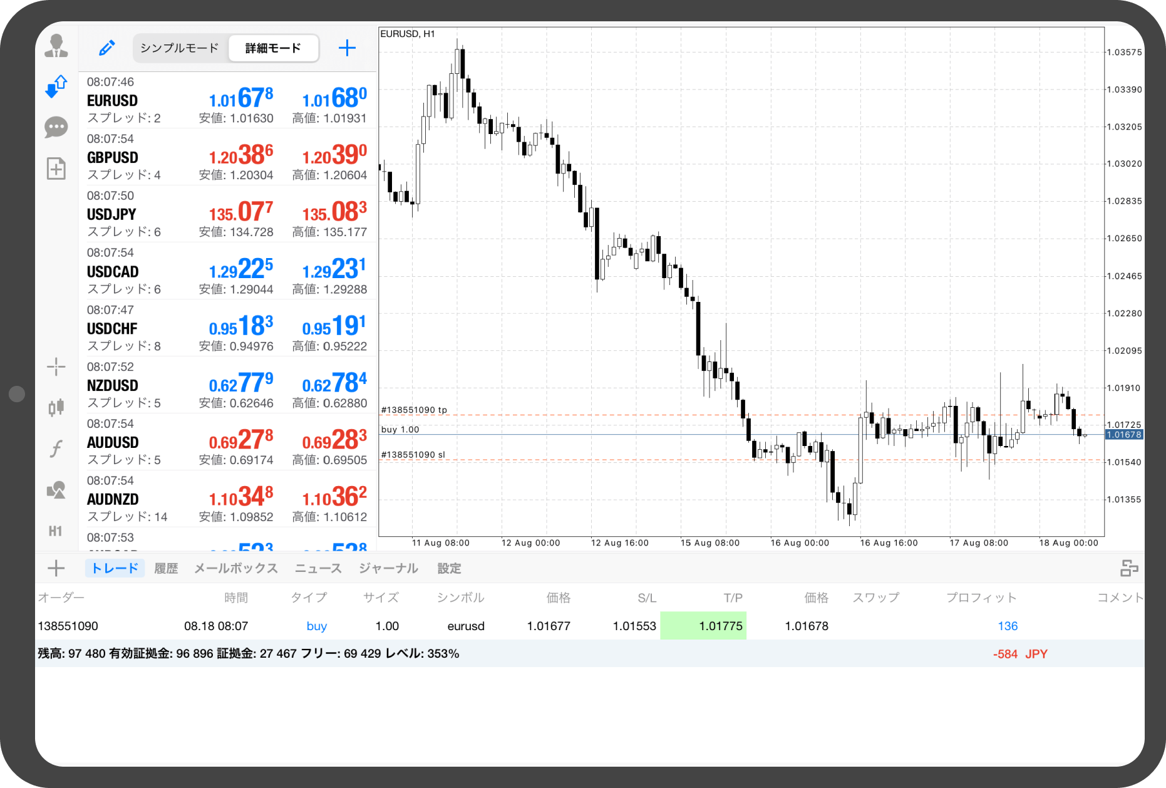Open the ニュース tab

coord(318,568)
